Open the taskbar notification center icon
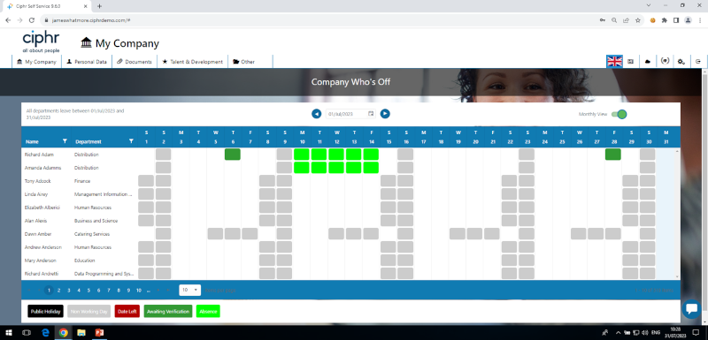 [x=696, y=333]
